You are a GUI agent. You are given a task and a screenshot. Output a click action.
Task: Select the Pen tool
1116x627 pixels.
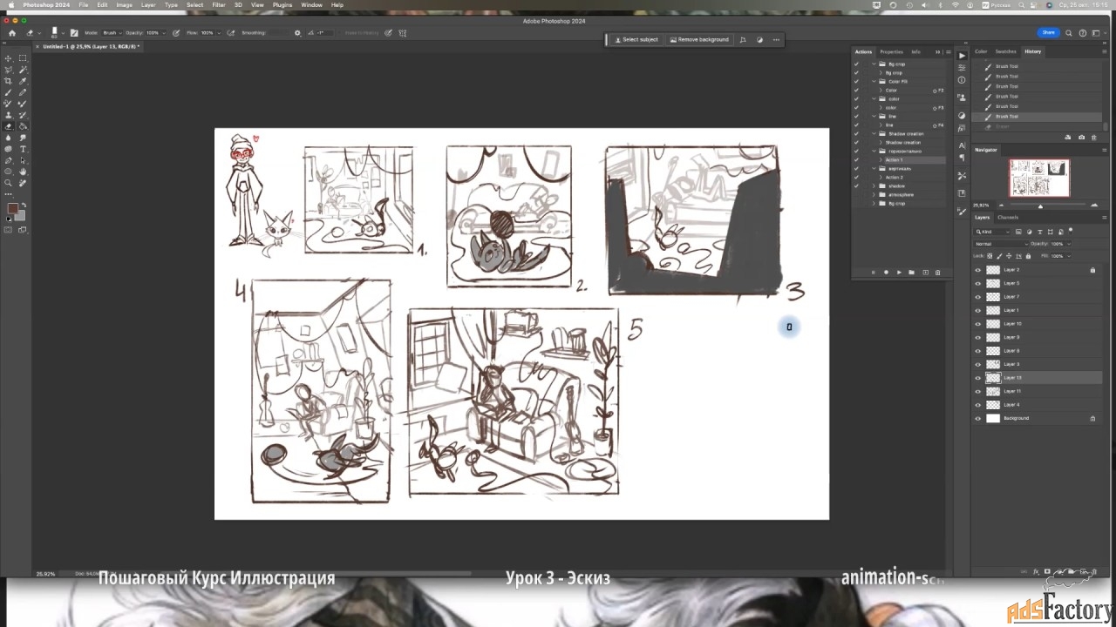[9, 160]
